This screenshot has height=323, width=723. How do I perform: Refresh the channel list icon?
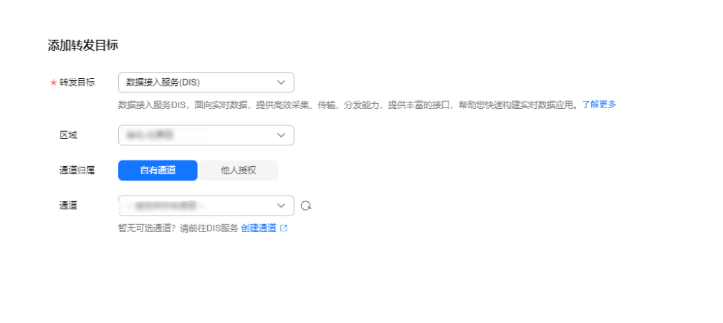click(x=306, y=206)
